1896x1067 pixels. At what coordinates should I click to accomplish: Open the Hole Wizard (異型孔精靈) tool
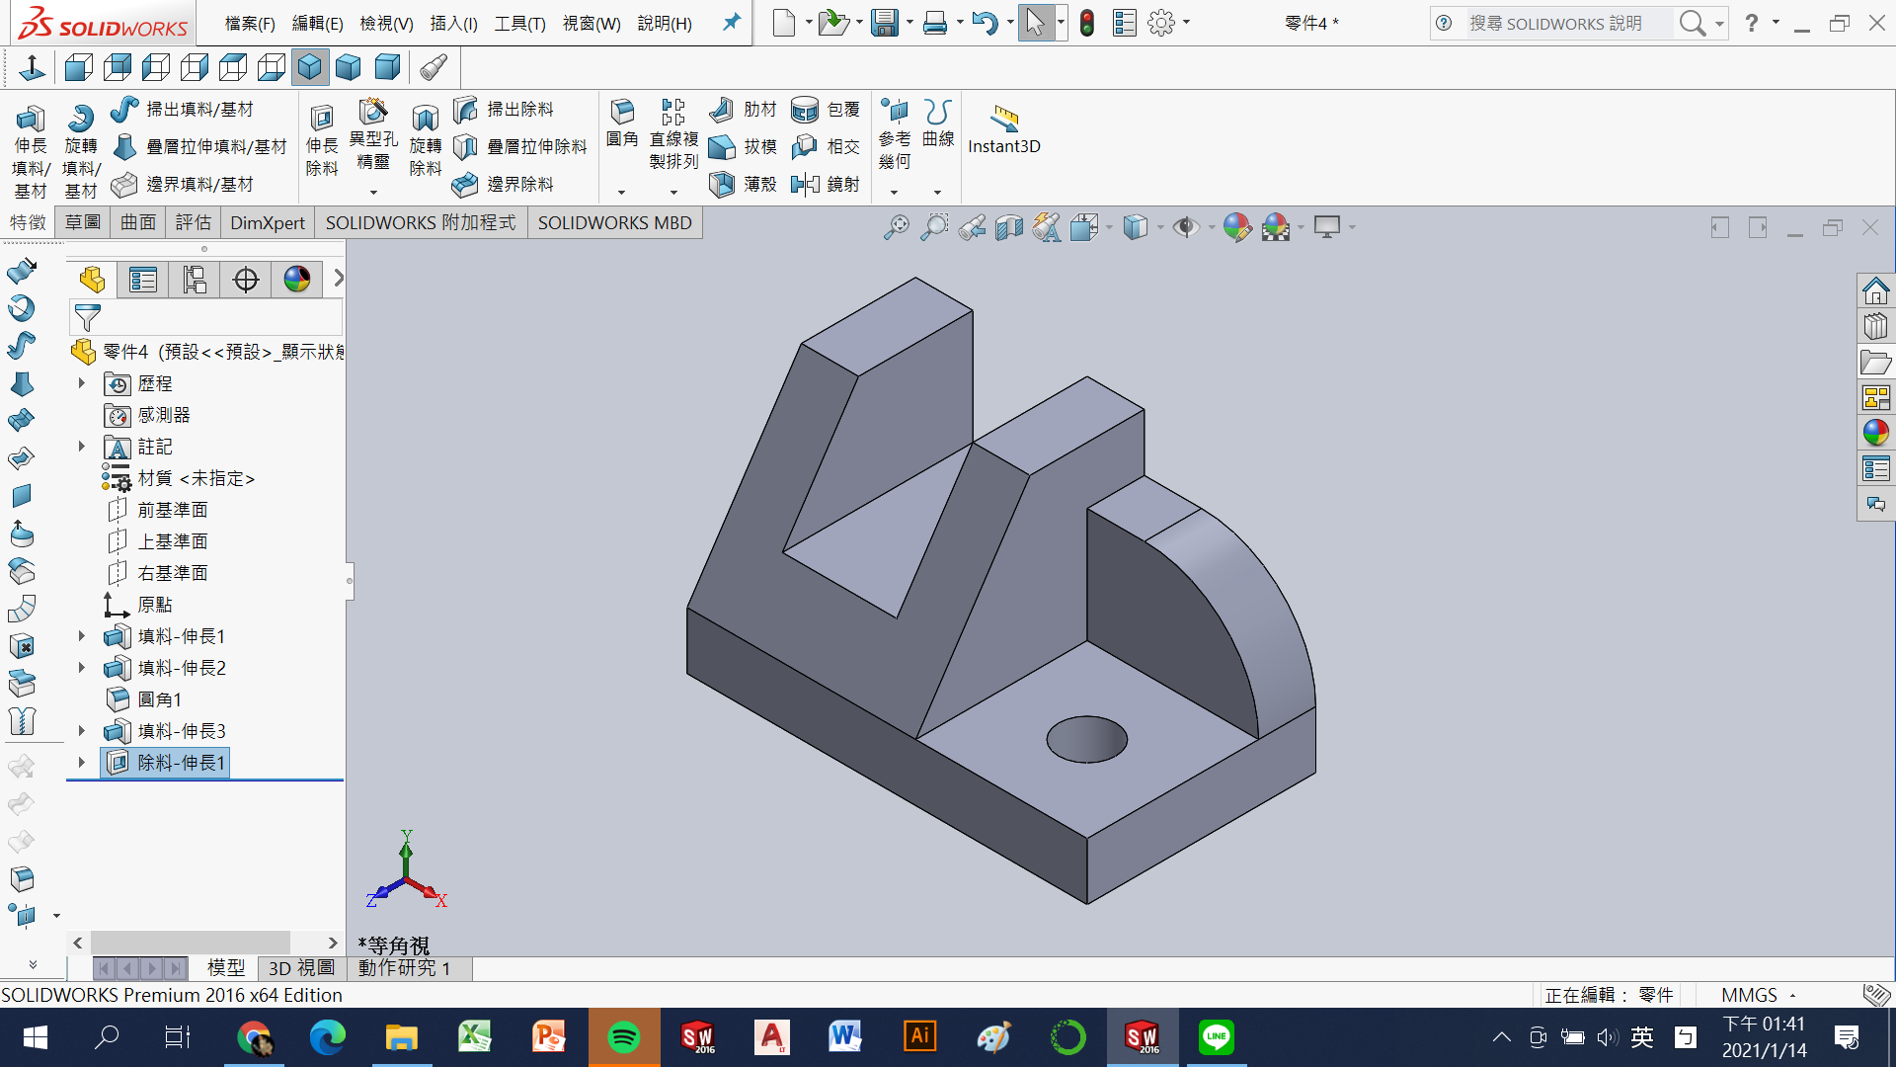pyautogui.click(x=372, y=112)
